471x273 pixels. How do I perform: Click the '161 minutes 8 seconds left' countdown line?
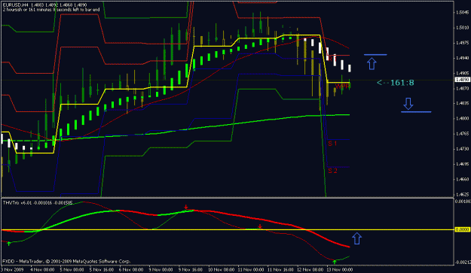tap(51, 10)
